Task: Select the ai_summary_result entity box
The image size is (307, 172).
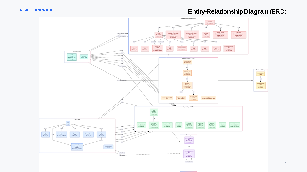Action: pos(181,98)
